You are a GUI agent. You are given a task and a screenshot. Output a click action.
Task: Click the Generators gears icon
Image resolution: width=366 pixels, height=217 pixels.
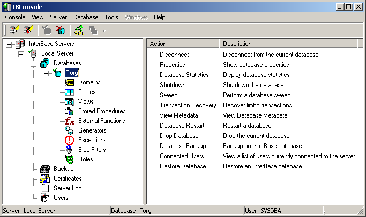(69, 130)
